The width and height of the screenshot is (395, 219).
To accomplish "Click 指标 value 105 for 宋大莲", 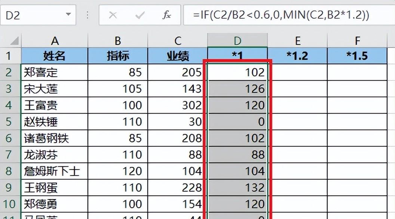I will [118, 89].
